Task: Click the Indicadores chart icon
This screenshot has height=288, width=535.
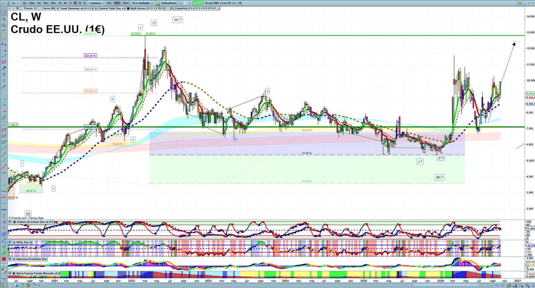Action: (x=158, y=3)
